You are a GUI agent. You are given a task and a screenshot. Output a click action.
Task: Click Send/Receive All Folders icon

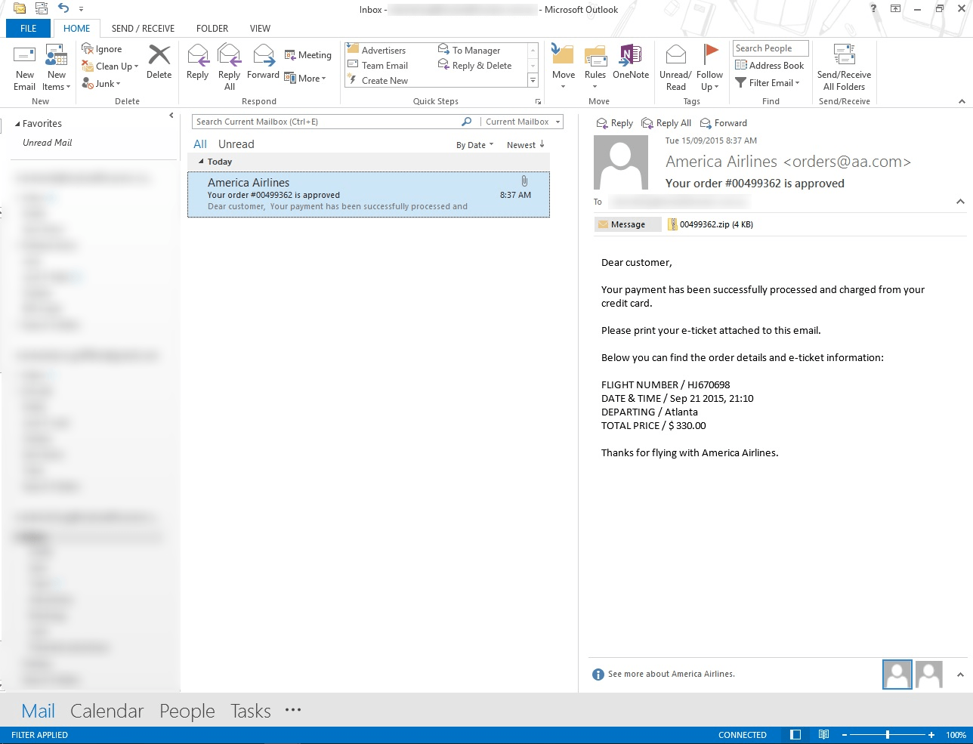(x=843, y=57)
